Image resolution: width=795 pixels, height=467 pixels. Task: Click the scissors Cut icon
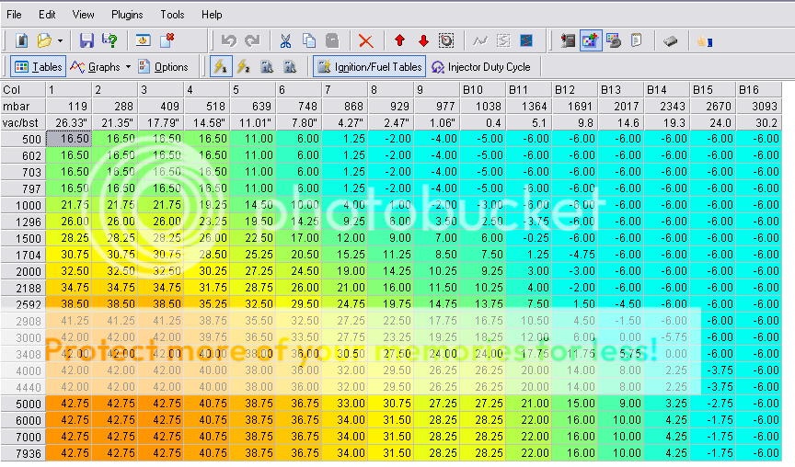(x=285, y=40)
